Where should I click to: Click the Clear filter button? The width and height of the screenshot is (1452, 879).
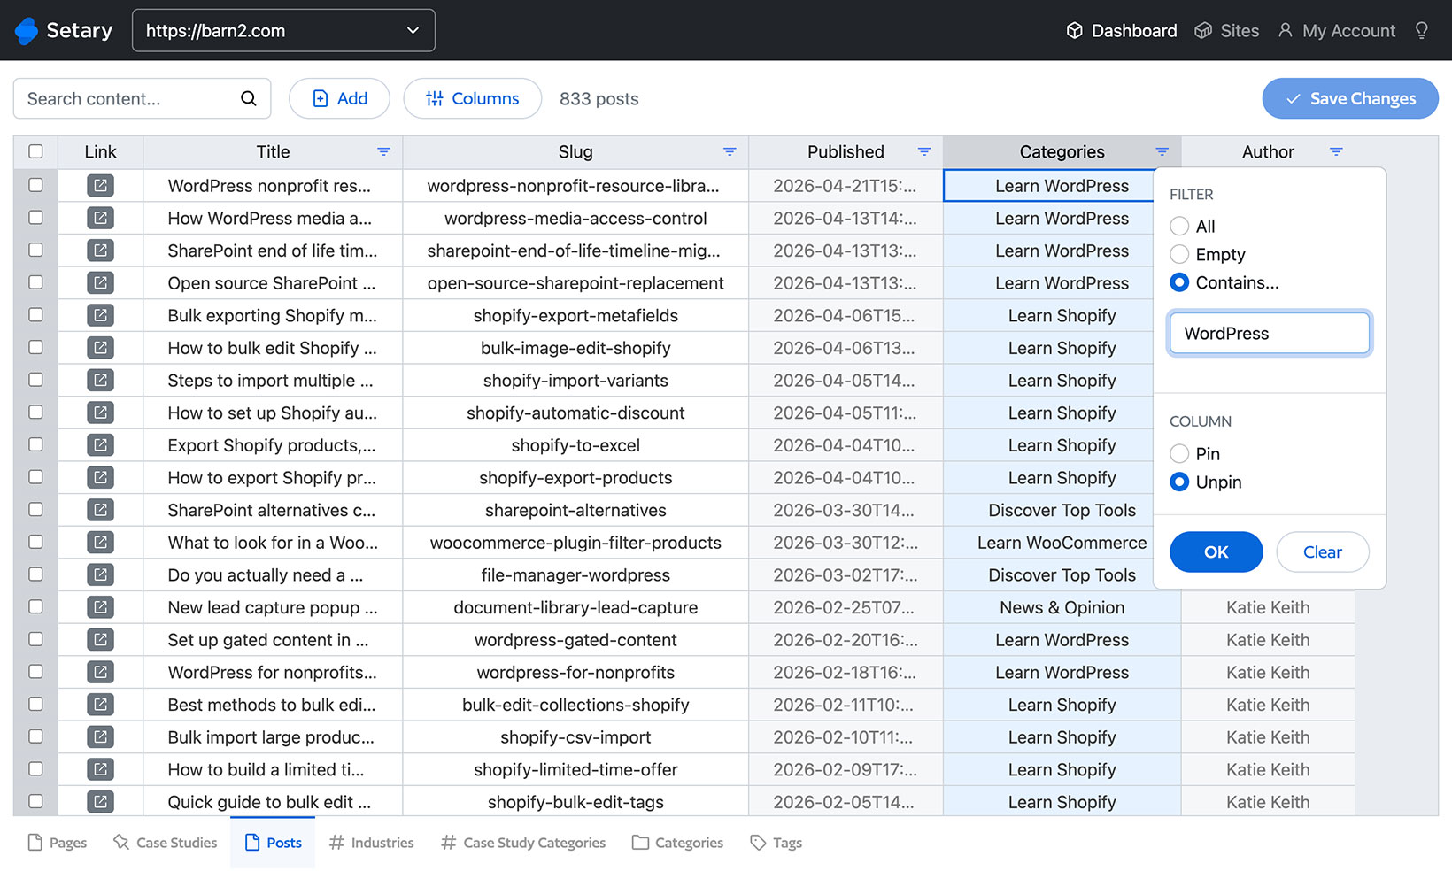click(x=1323, y=551)
